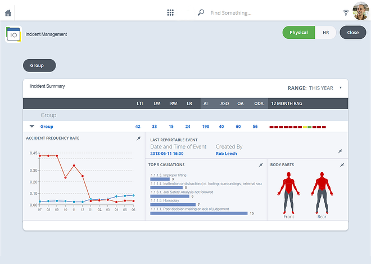Open the Incident Management app icon

tap(13, 34)
